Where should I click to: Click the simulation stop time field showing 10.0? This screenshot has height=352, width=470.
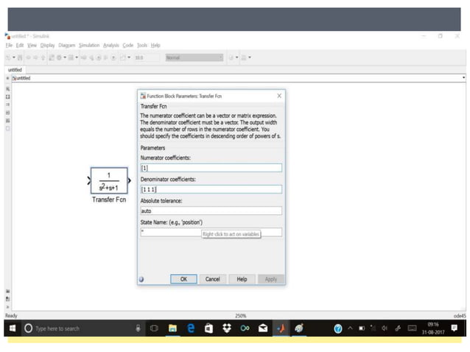click(147, 57)
